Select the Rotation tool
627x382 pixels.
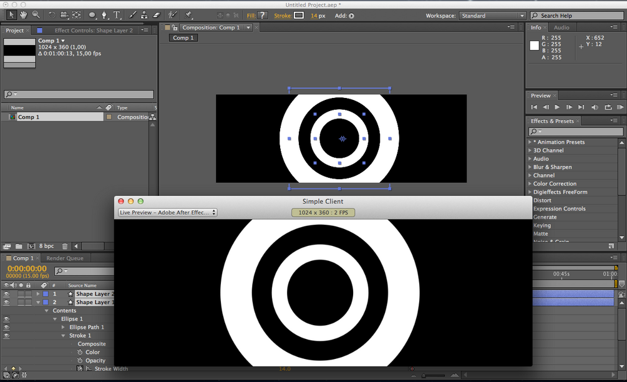point(52,15)
